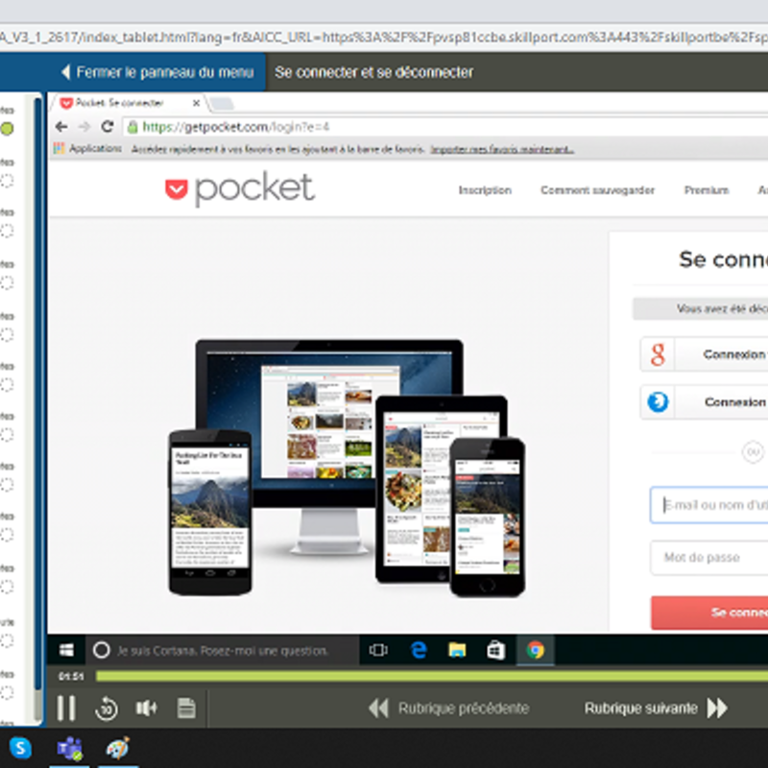Screen dimensions: 768x768
Task: Open Paint from the bottom taskbar
Action: [x=118, y=748]
